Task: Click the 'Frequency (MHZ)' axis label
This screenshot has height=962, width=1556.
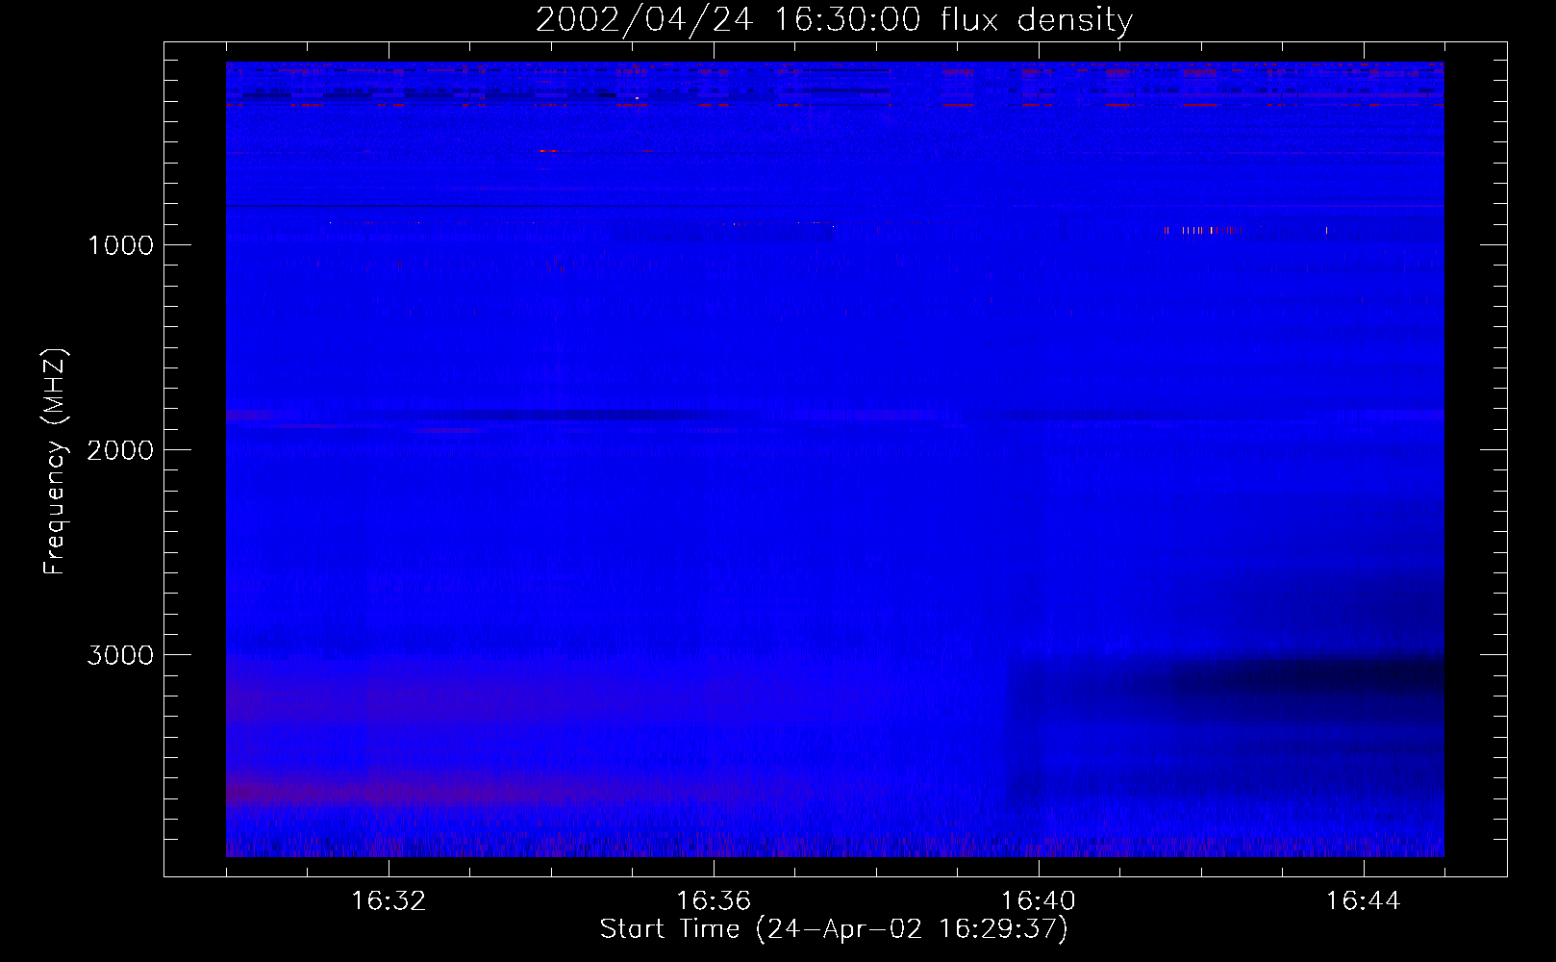Action: 55,462
